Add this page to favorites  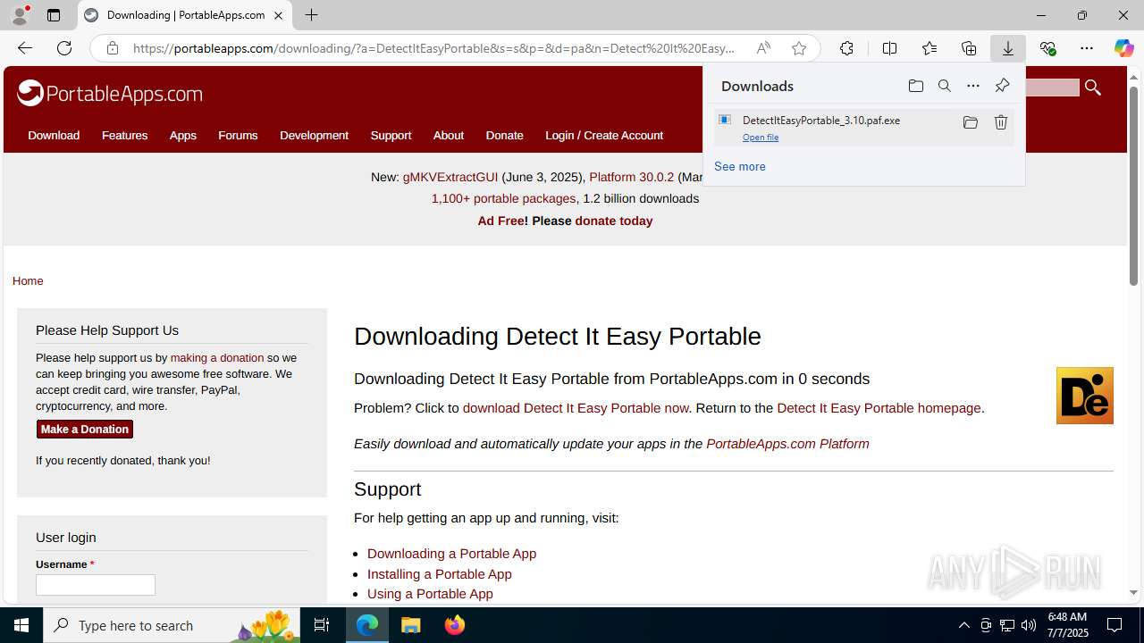799,48
